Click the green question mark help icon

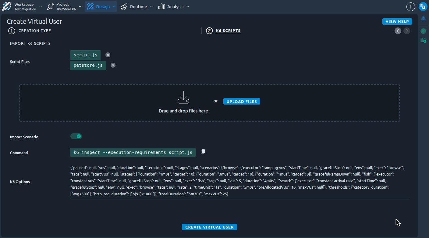pyautogui.click(x=423, y=31)
